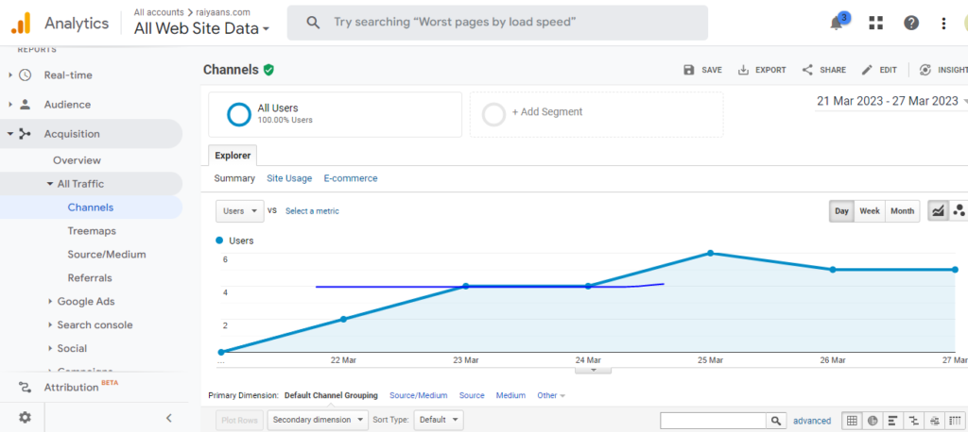
Task: Open the Secondary dimension dropdown
Action: pyautogui.click(x=318, y=420)
